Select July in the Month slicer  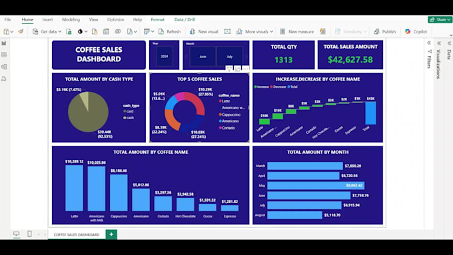tap(229, 57)
